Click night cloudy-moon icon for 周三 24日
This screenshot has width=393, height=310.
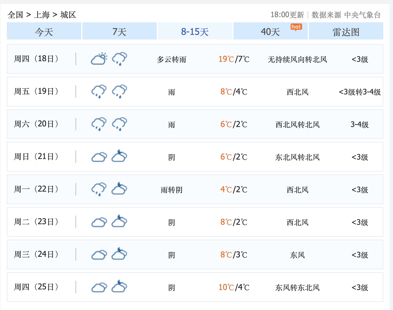pyautogui.click(x=119, y=254)
